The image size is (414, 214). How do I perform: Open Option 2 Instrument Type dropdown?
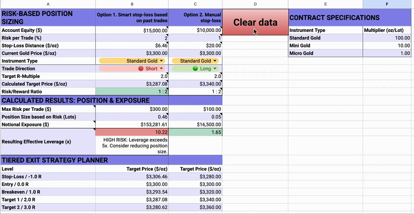tap(195, 61)
